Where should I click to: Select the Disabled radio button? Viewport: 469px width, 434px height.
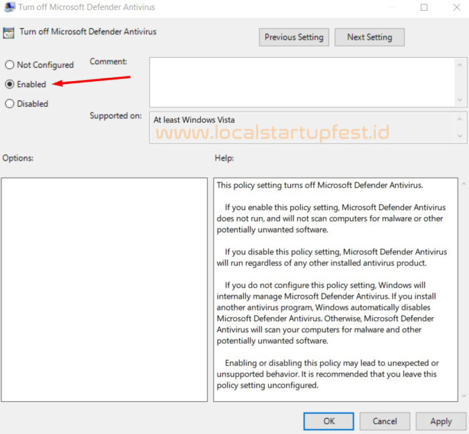(x=9, y=103)
